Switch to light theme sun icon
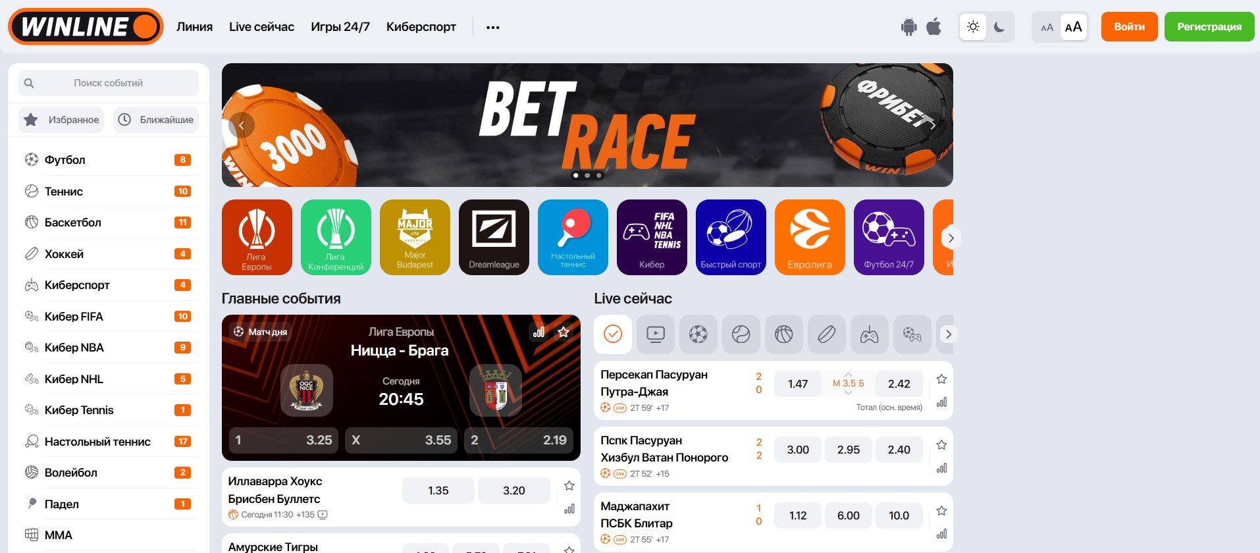Image resolution: width=1260 pixels, height=553 pixels. (973, 27)
